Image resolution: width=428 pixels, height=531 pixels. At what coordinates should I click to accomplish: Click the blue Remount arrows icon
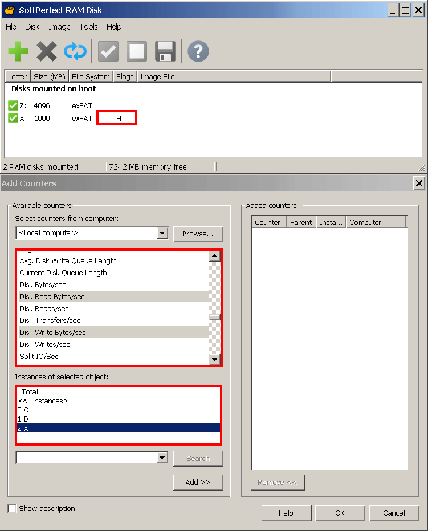pos(75,51)
